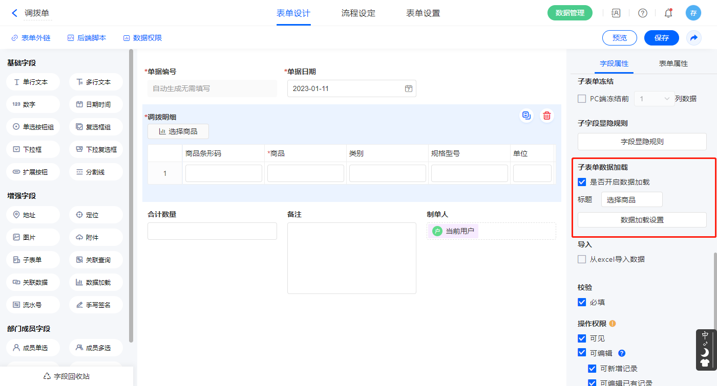Click the blue help icon beside 可编辑
The height and width of the screenshot is (386, 717).
[622, 353]
